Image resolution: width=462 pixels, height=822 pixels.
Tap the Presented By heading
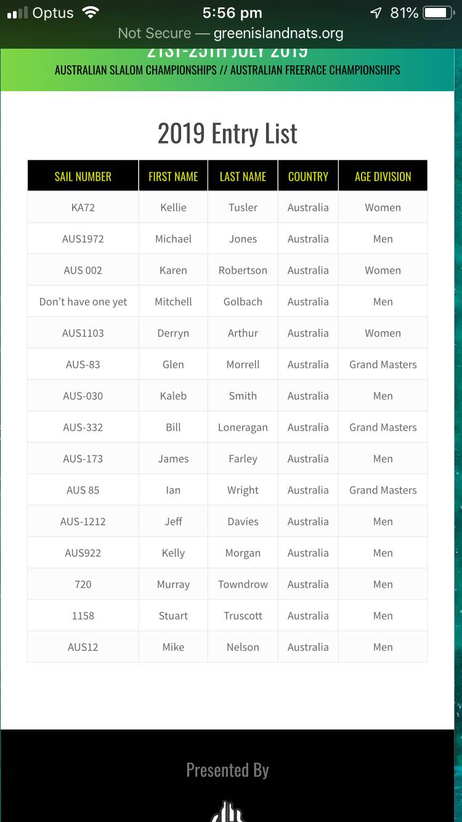pyautogui.click(x=227, y=770)
